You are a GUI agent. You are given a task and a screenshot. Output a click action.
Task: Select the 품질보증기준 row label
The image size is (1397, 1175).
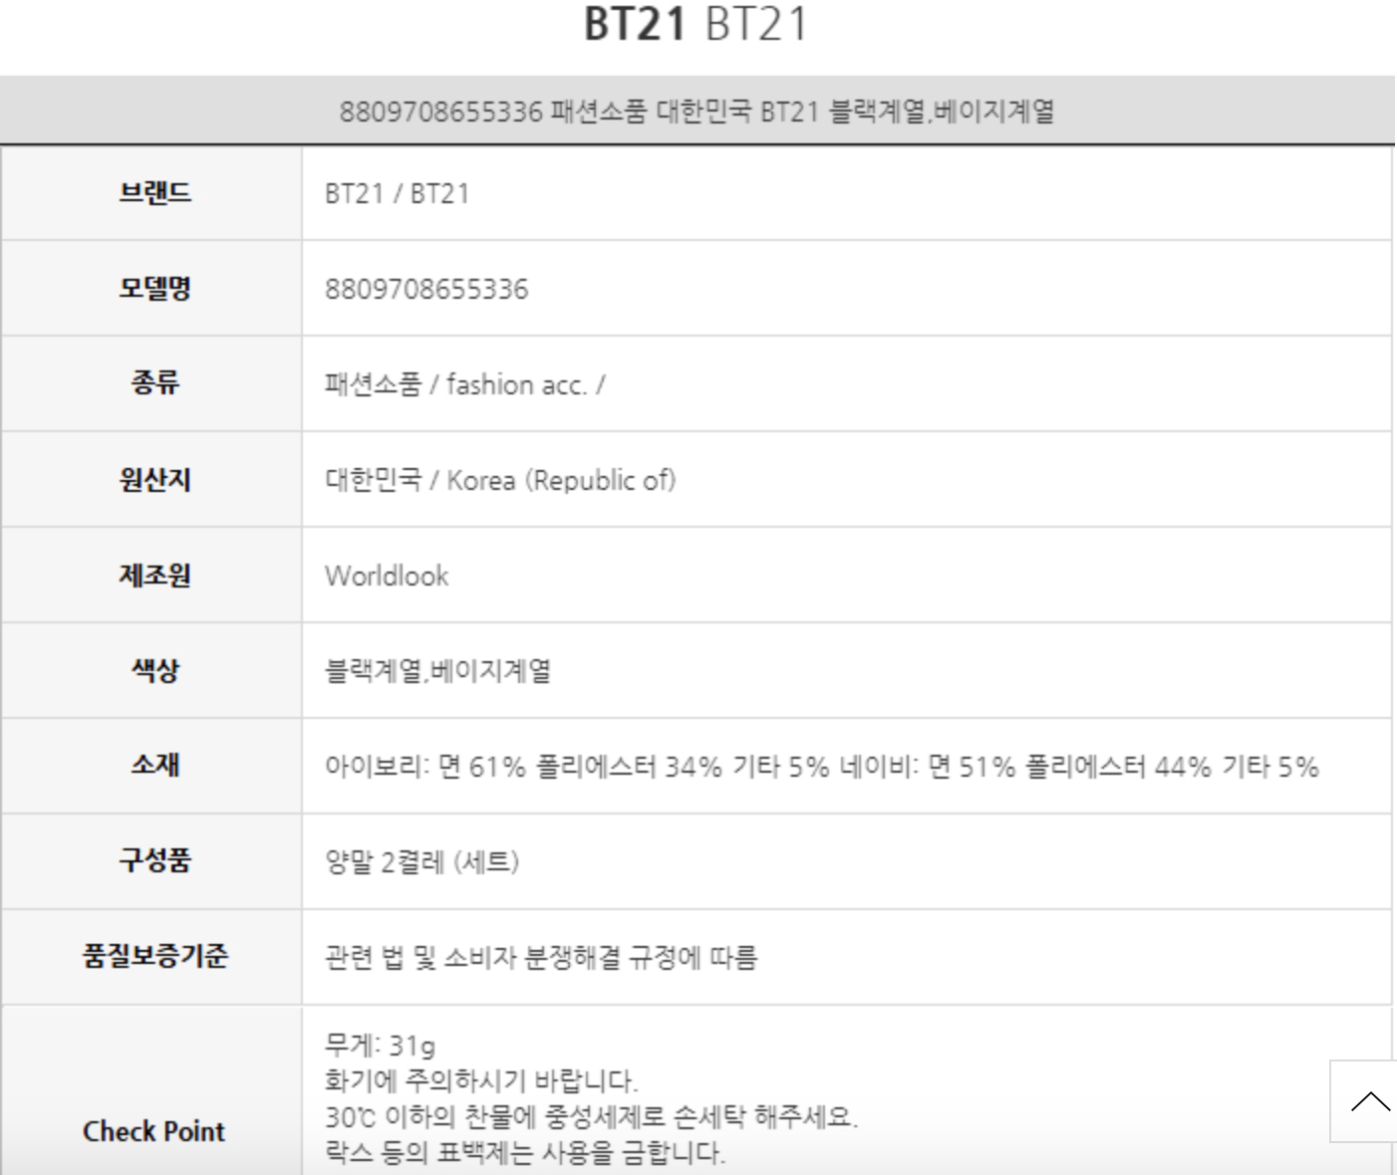(x=154, y=956)
